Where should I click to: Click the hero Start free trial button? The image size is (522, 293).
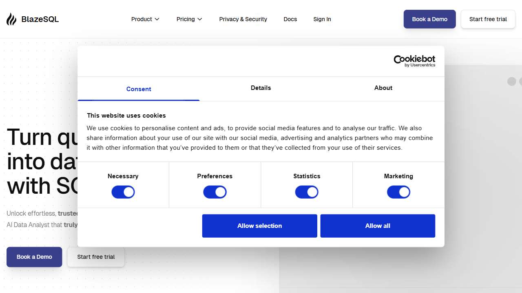96,257
